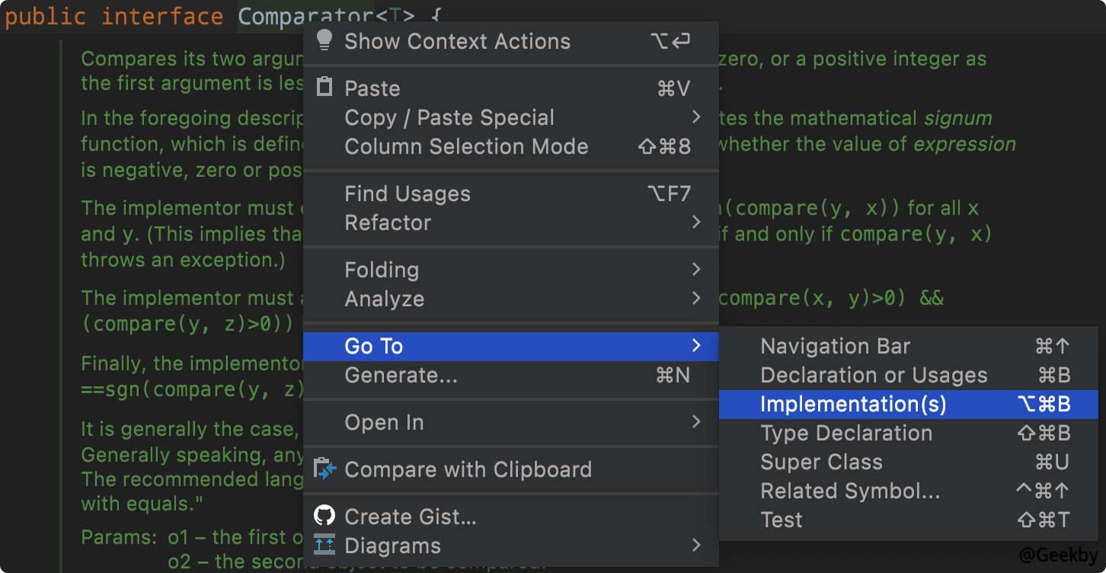Jump to Super Class
Image resolution: width=1106 pixels, height=573 pixels.
[x=821, y=462]
